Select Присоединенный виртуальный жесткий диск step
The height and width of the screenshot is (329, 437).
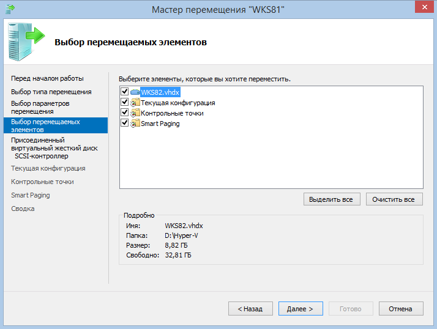pyautogui.click(x=54, y=144)
